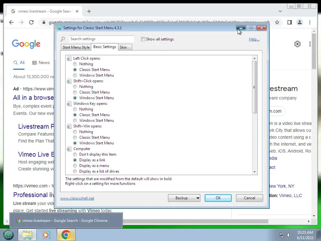Screen dimensions: 321x241
Task: Click OK to apply settings
Action: [x=218, y=198]
